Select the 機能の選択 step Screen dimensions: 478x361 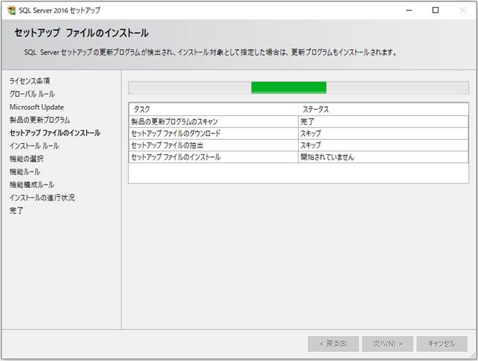click(26, 159)
